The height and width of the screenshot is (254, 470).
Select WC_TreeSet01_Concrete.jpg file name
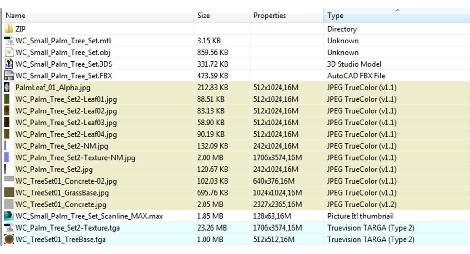[61, 204]
